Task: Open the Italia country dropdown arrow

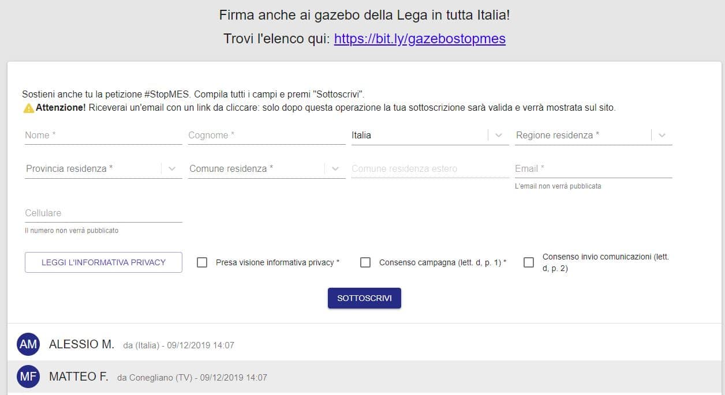Action: [x=499, y=135]
